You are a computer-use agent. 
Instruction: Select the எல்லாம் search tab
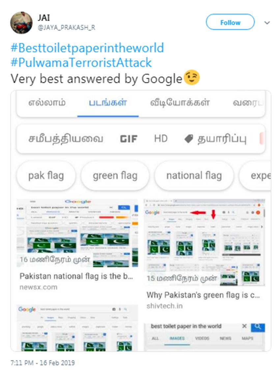tap(47, 103)
